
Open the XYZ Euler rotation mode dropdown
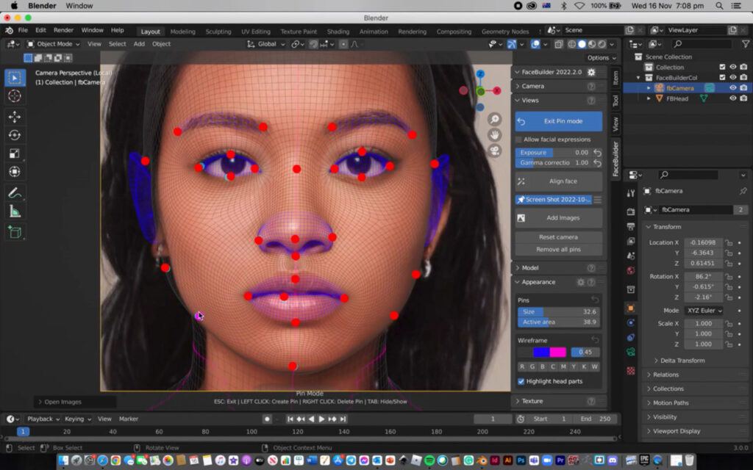pos(704,311)
